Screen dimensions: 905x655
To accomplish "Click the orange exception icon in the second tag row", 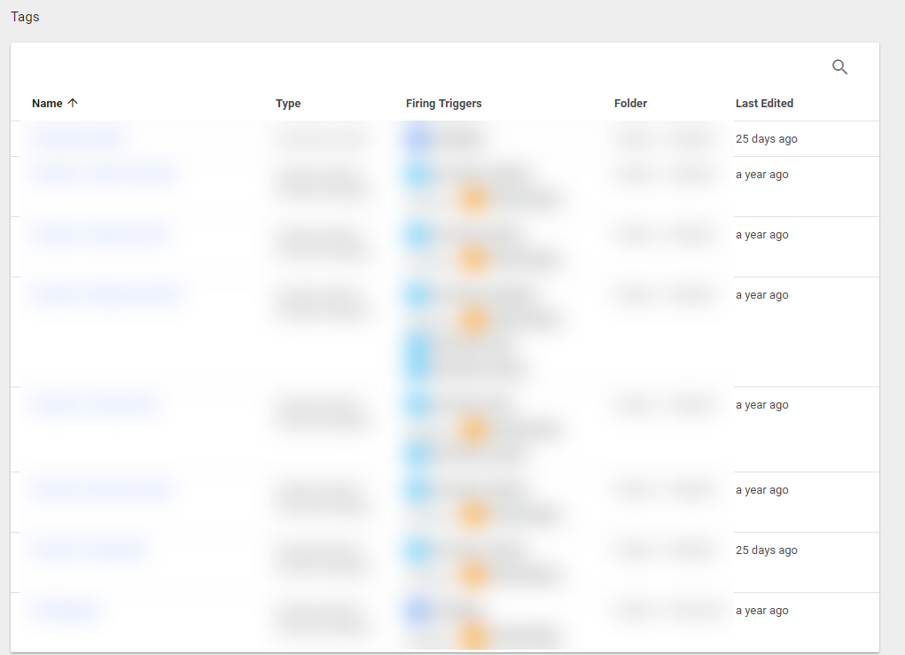I will 475,199.
